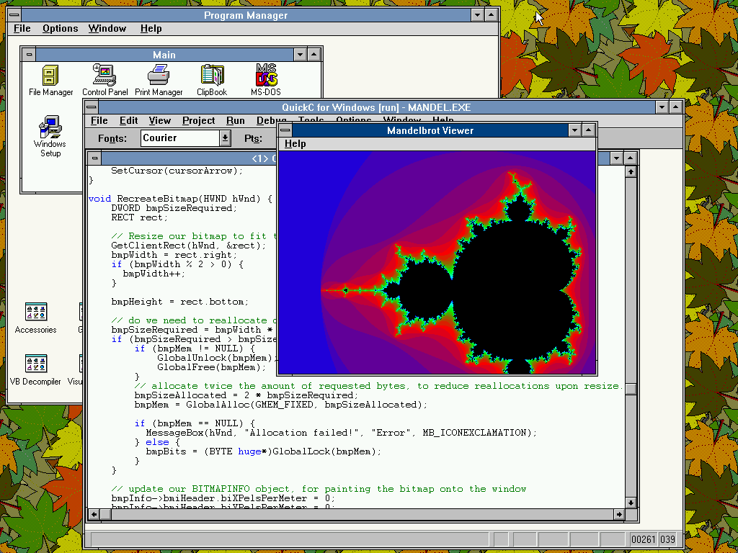This screenshot has width=738, height=553.
Task: Click the 'bmpWidth++;' statement
Action: coord(154,274)
